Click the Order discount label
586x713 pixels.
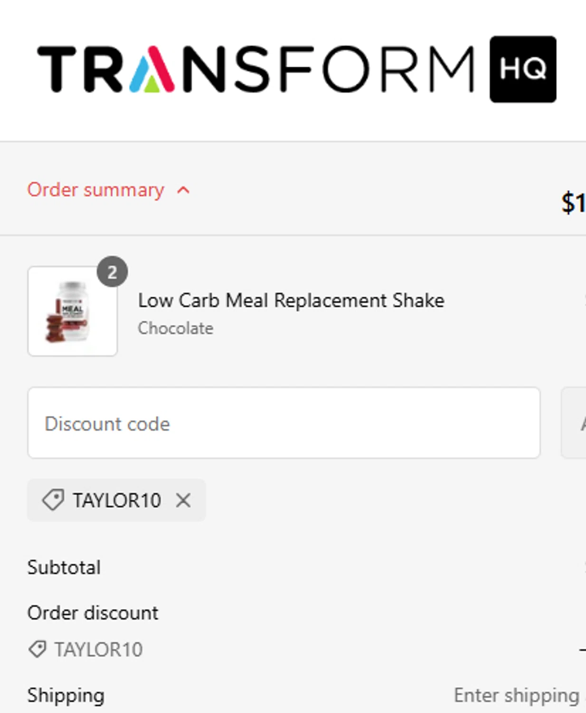pyautogui.click(x=93, y=613)
